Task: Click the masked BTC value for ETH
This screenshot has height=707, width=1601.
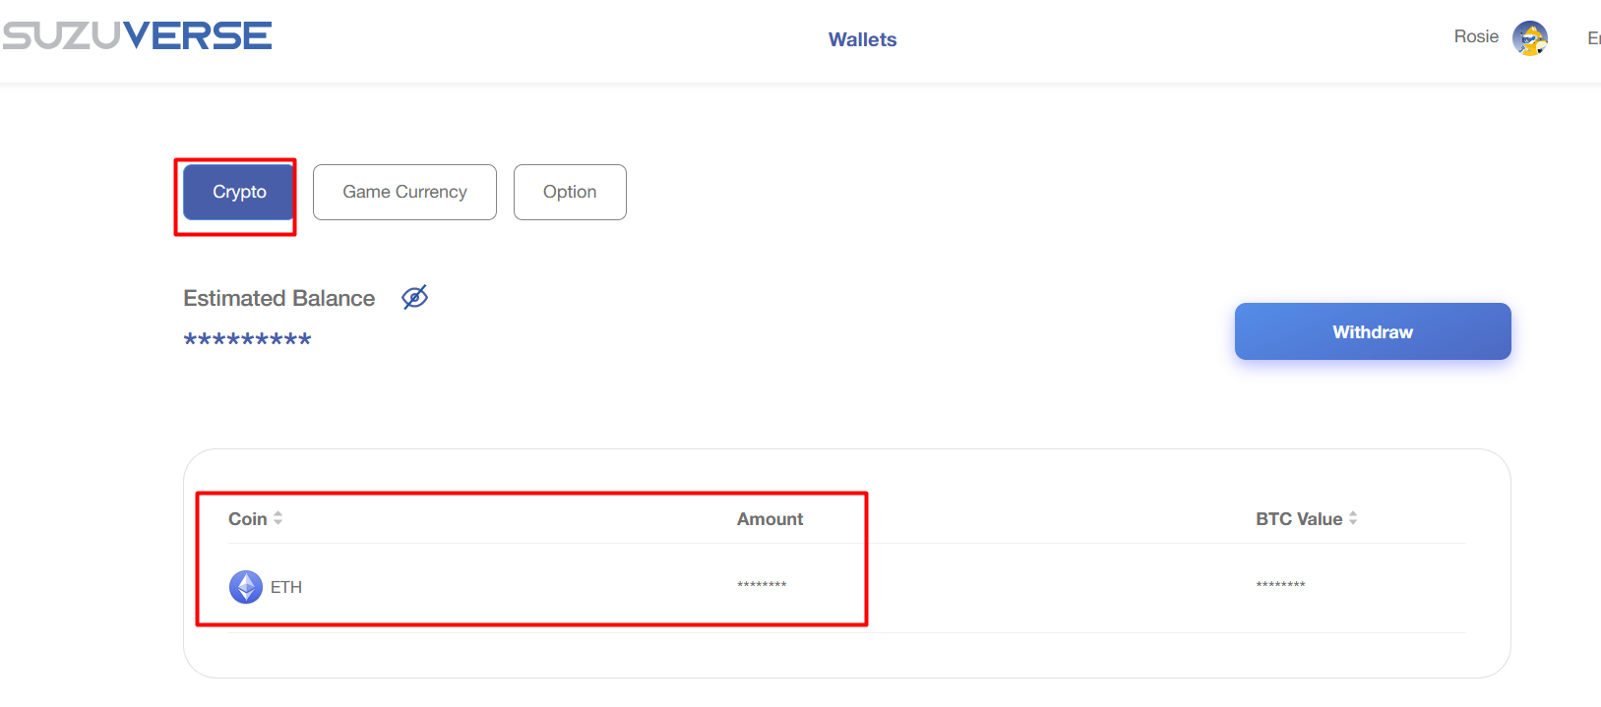Action: tap(1280, 585)
